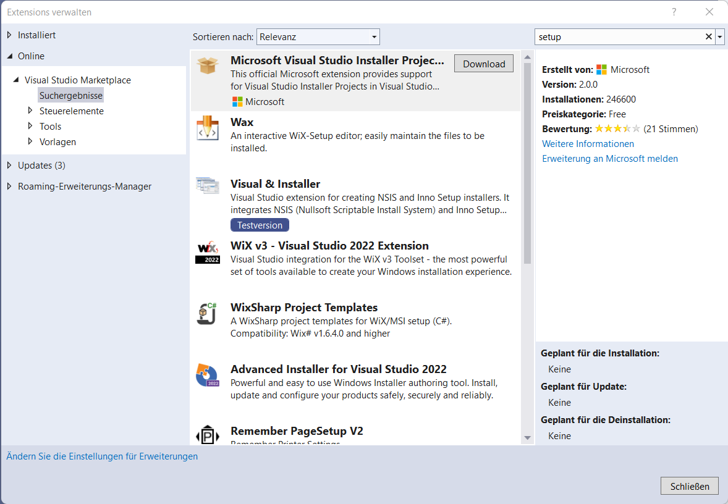
Task: Click the WixSharp Project Templates icon
Action: 208,313
